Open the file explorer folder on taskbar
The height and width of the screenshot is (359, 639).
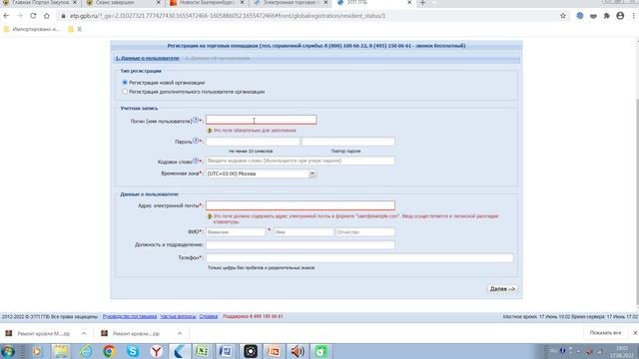pyautogui.click(x=61, y=351)
